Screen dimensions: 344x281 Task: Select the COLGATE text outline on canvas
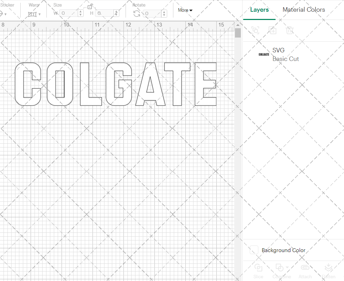116,84
